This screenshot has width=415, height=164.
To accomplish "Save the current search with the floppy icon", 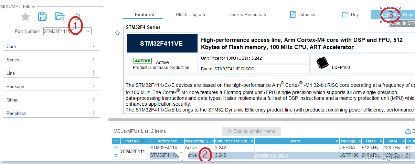I will [43, 16].
